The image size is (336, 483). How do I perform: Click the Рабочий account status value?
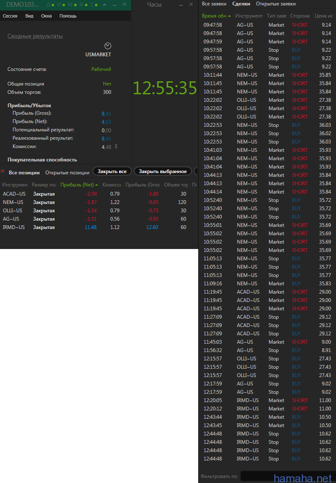pyautogui.click(x=101, y=69)
